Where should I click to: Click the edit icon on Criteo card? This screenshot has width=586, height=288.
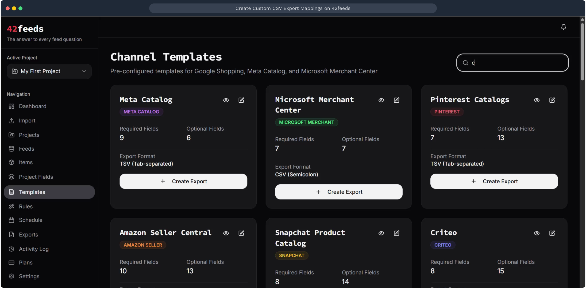tap(552, 233)
